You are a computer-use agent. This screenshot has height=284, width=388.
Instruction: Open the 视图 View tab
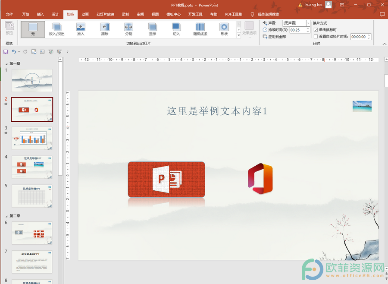pos(155,14)
